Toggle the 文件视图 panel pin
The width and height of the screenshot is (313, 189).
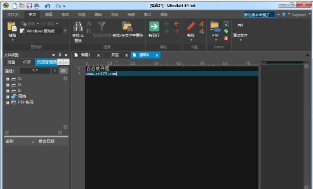coord(59,55)
